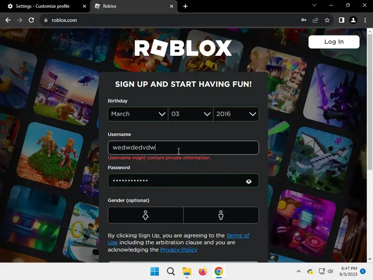
Task: Click the Password input field
Action: point(183,180)
